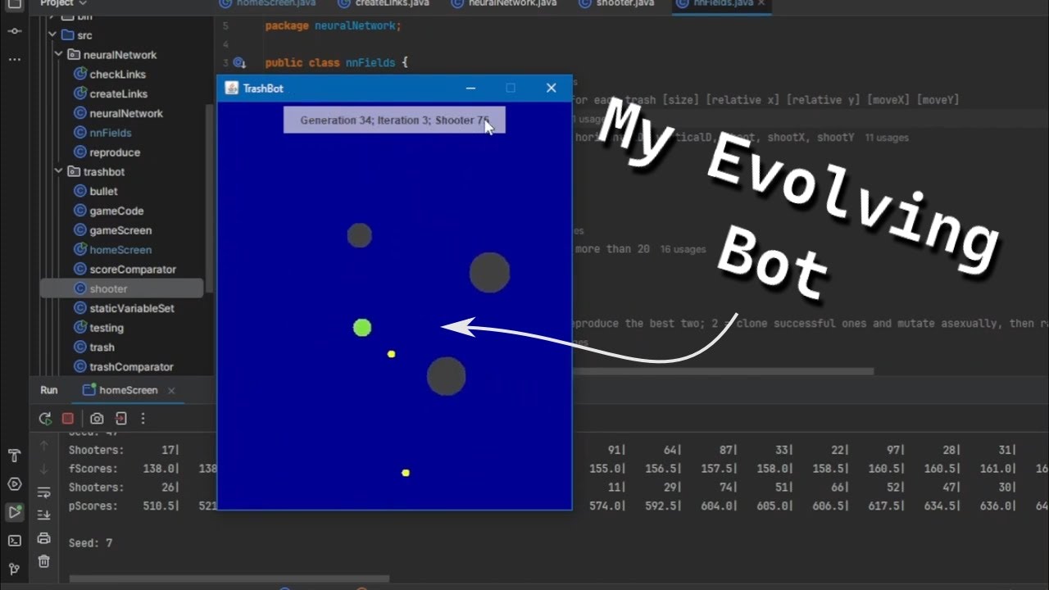Clear console output with the trash icon

(44, 561)
